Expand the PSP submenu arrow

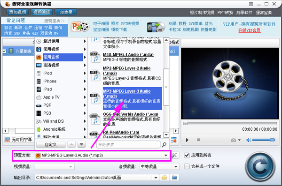(85, 105)
